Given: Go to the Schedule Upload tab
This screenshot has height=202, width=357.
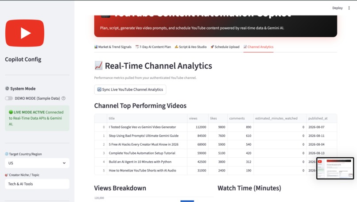Looking at the screenshot, I should [225, 47].
